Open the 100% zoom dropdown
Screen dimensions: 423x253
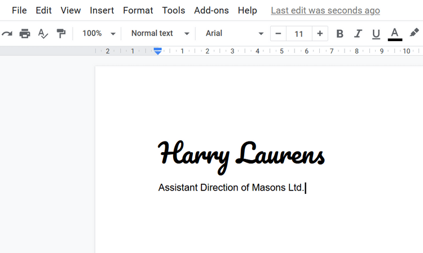(x=99, y=34)
